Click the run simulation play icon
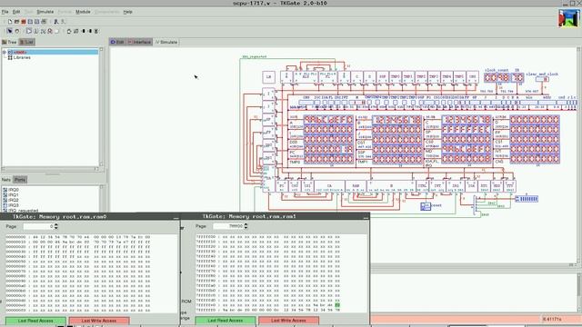The height and width of the screenshot is (327, 582). coord(29,31)
